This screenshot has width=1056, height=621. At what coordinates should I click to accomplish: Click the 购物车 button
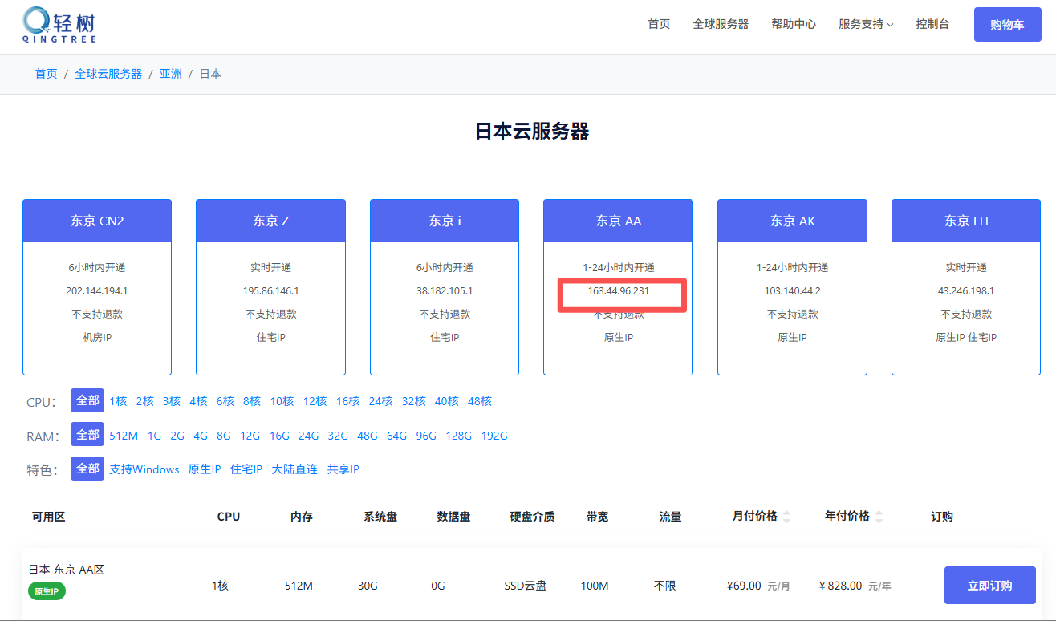tap(1007, 25)
